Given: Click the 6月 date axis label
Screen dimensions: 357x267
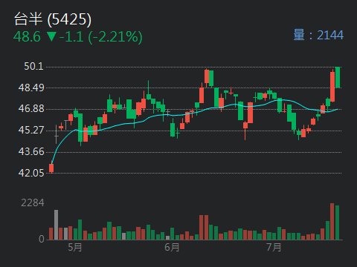Looking at the screenshot, I should point(172,247).
